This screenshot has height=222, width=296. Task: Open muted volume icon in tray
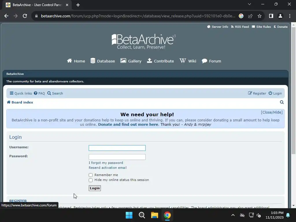coord(259,215)
